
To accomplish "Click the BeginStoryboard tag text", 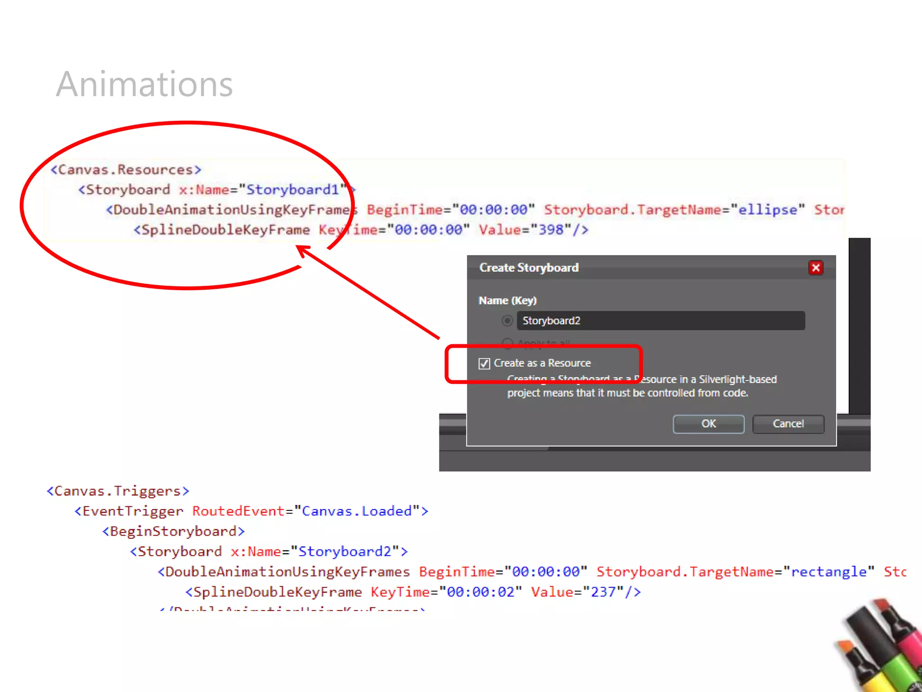I will point(173,532).
